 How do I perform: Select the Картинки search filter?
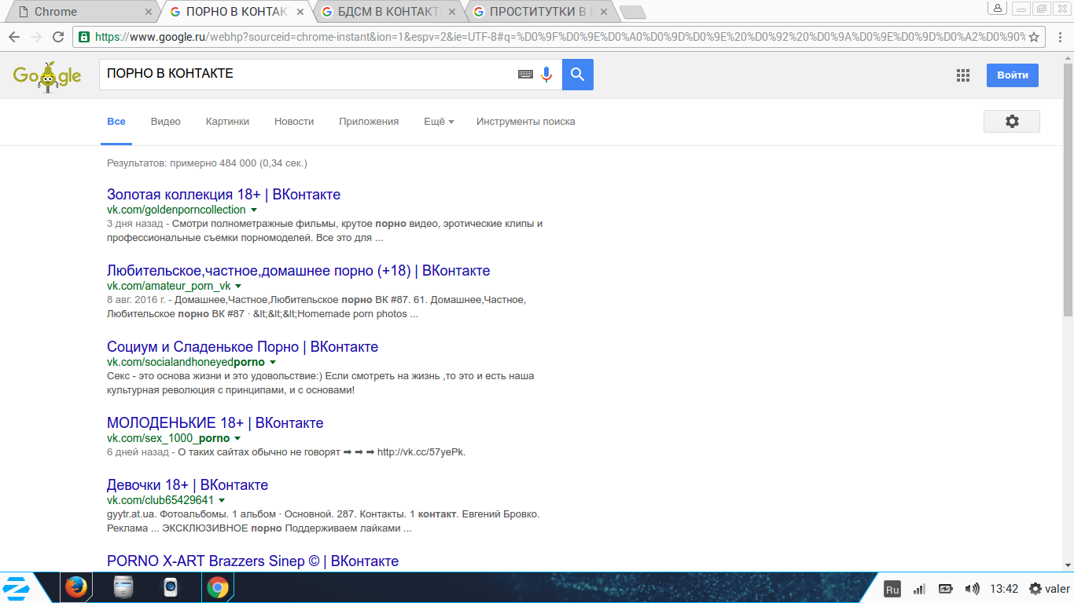tap(227, 122)
